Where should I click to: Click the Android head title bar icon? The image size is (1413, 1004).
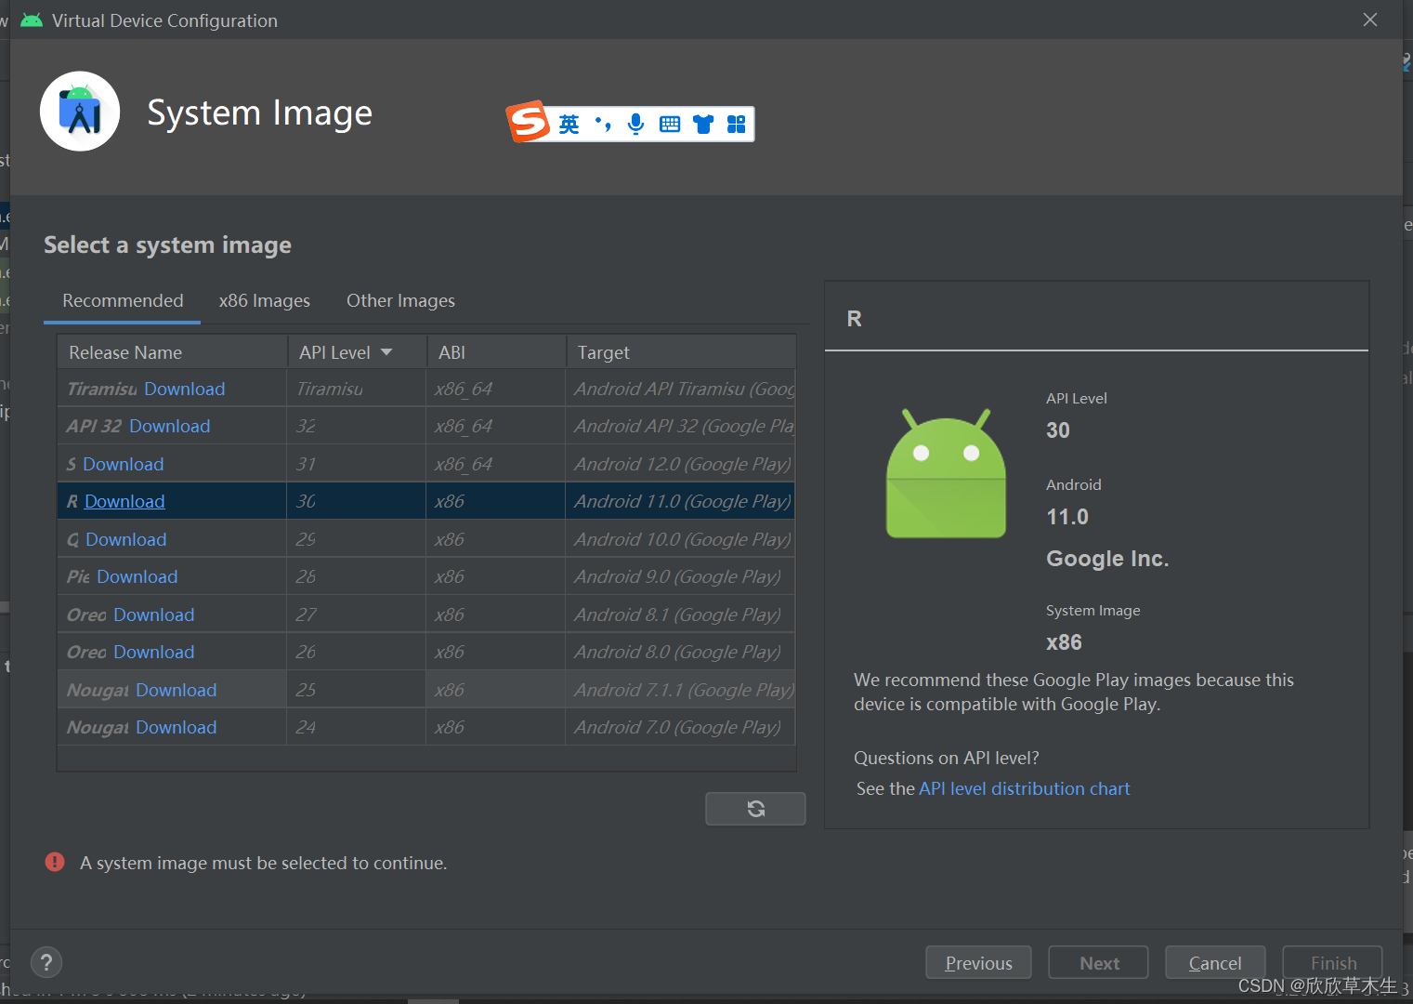32,20
